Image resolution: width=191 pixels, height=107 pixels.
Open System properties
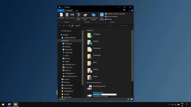tap(111, 17)
